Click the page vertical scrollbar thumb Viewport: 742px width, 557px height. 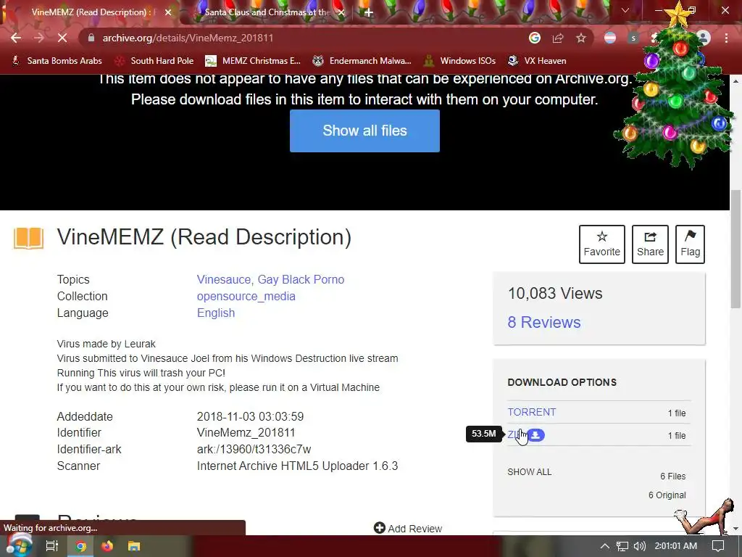coord(736,249)
